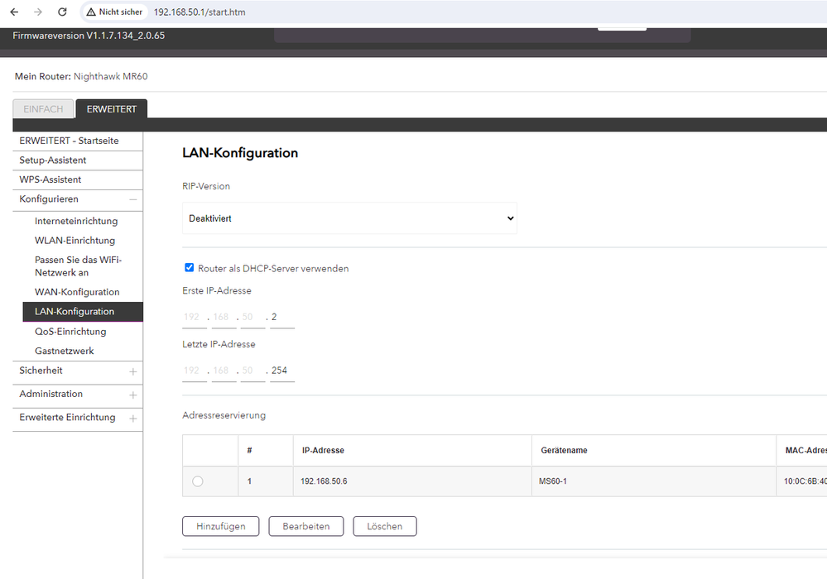The height and width of the screenshot is (579, 827).
Task: Click the browser back arrow
Action: pos(14,12)
